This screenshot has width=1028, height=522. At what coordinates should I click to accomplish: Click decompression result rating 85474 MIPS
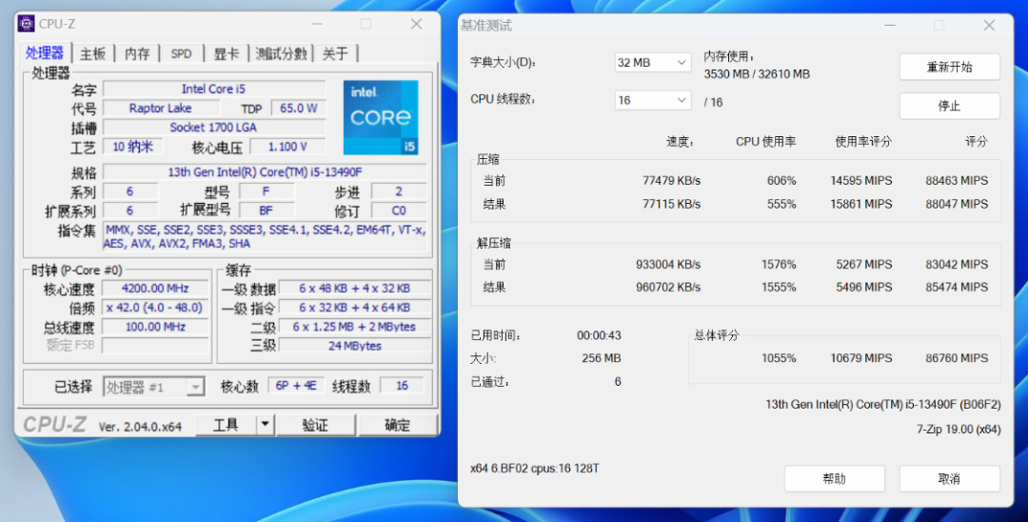coord(957,288)
